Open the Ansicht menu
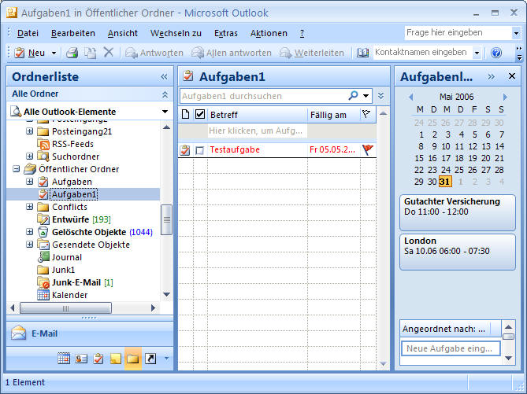 coord(122,33)
